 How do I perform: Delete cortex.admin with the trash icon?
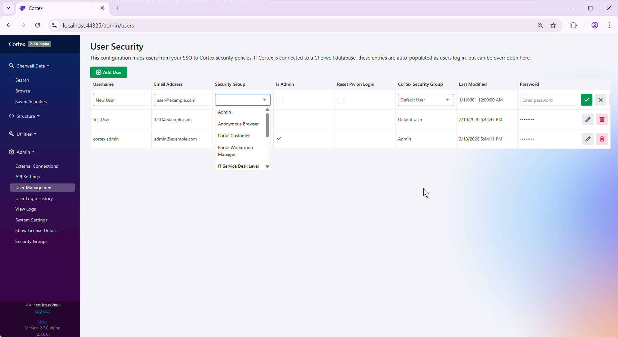(x=602, y=139)
